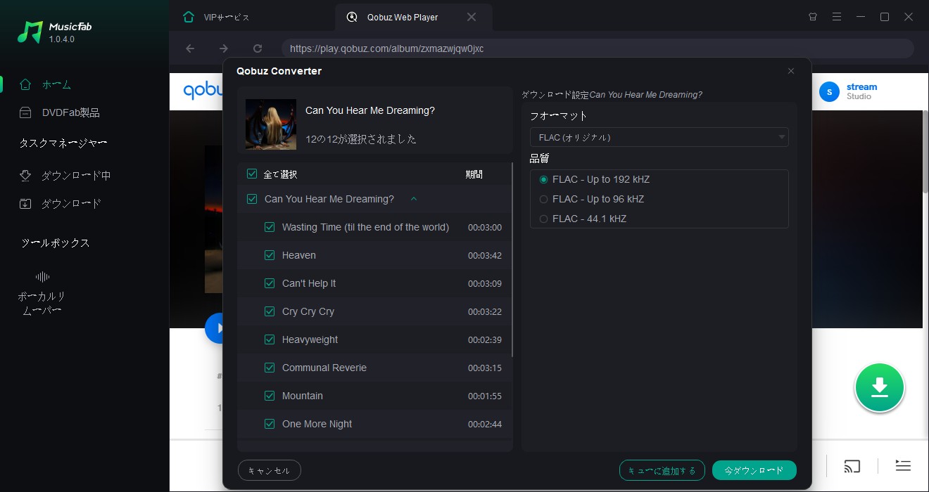Click the green floating download button
This screenshot has width=929, height=492.
pos(880,387)
